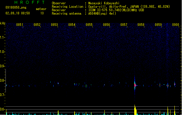This screenshot has width=182, height=115.
Task: Click the pink echo blob just before 0900
Action: coord(174,84)
